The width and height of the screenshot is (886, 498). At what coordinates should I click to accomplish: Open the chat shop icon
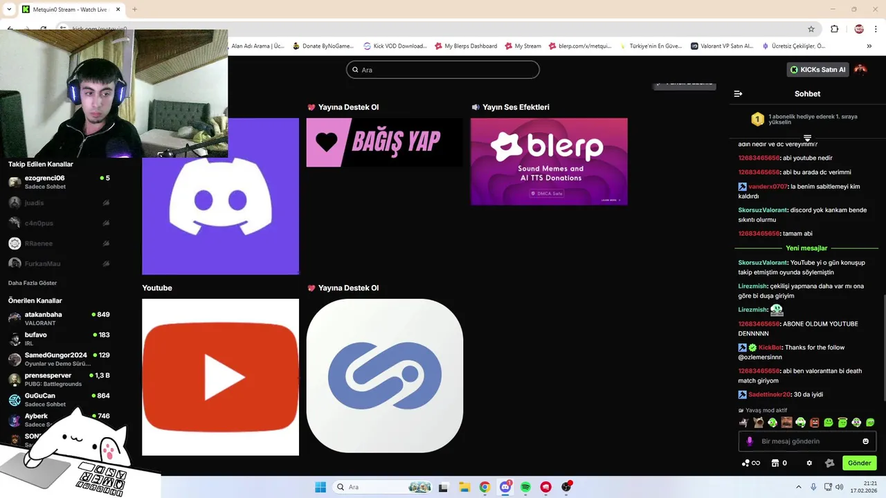click(x=775, y=463)
